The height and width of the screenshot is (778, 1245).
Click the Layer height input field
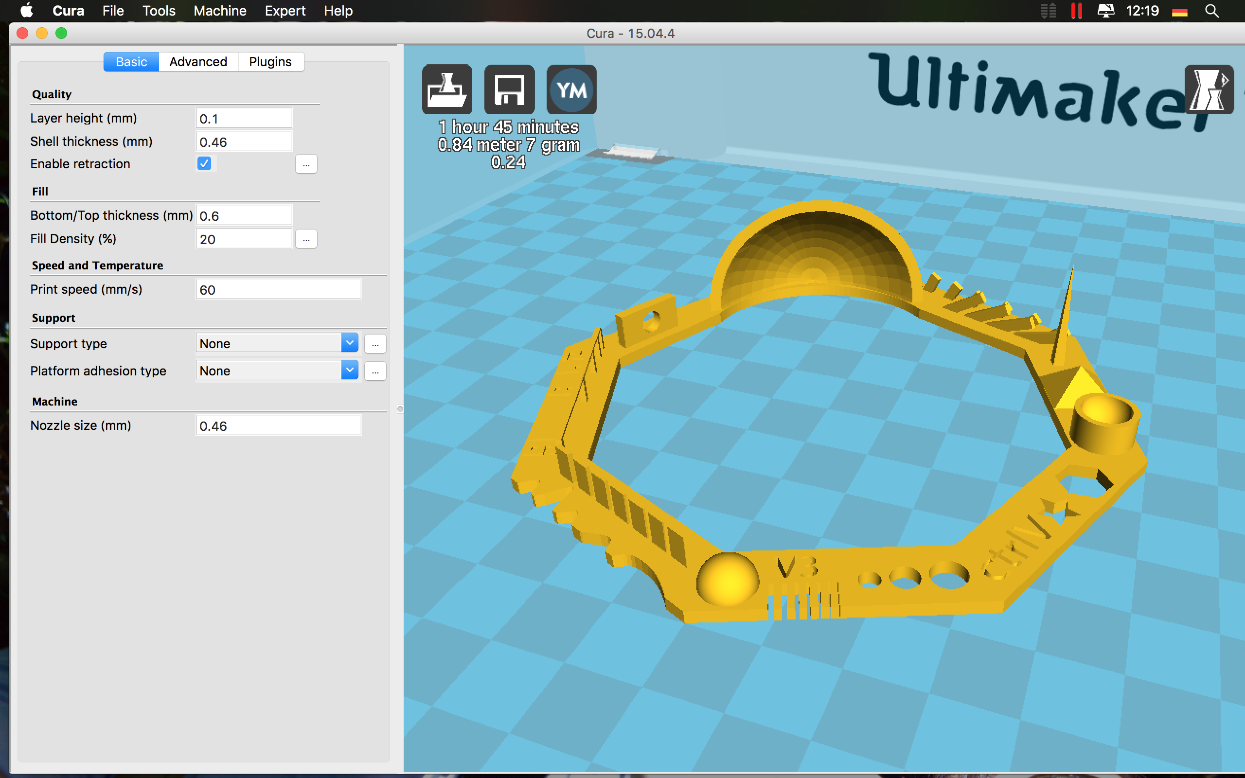(x=244, y=118)
